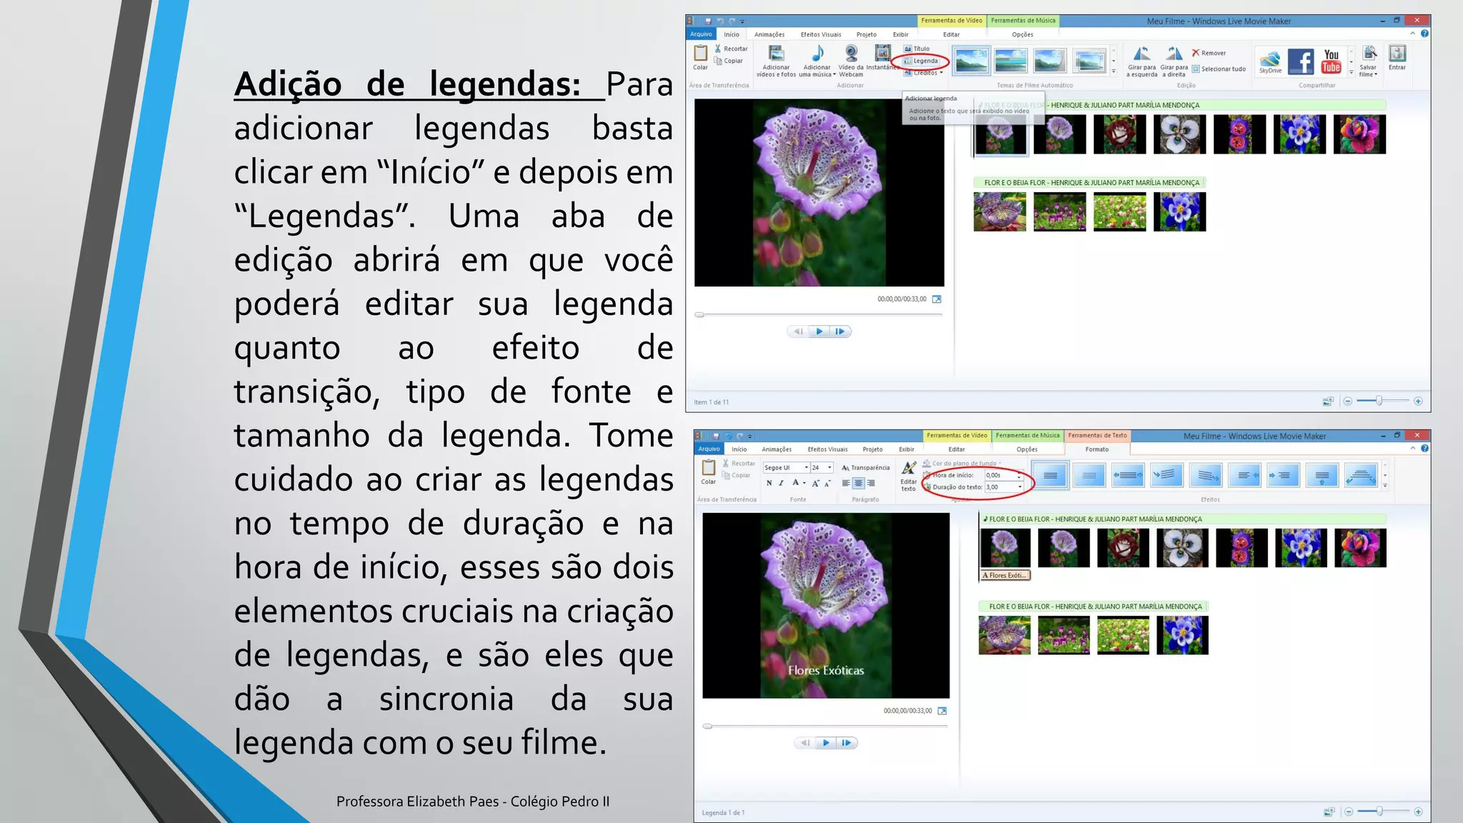The height and width of the screenshot is (823, 1463).
Task: Play the preview in the upper window
Action: point(819,331)
